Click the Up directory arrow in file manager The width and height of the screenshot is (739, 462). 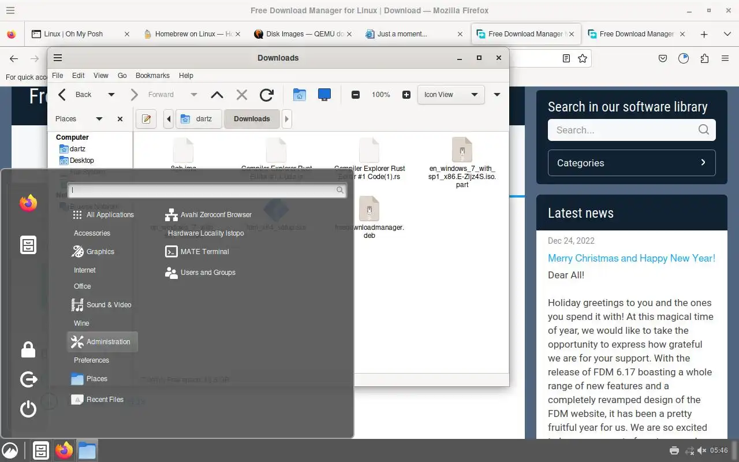pos(217,95)
